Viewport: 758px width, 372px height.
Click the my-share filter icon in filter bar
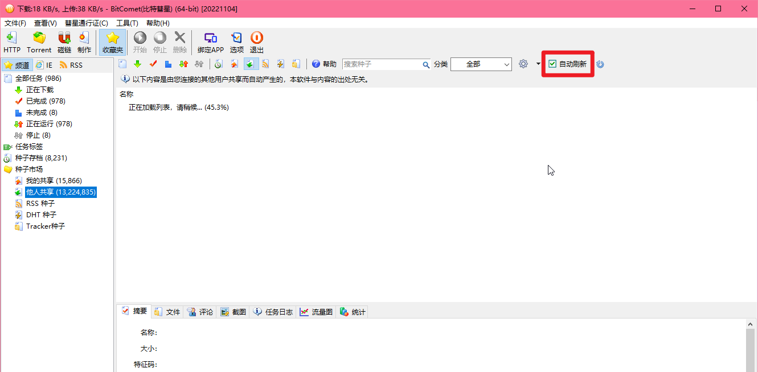(234, 64)
